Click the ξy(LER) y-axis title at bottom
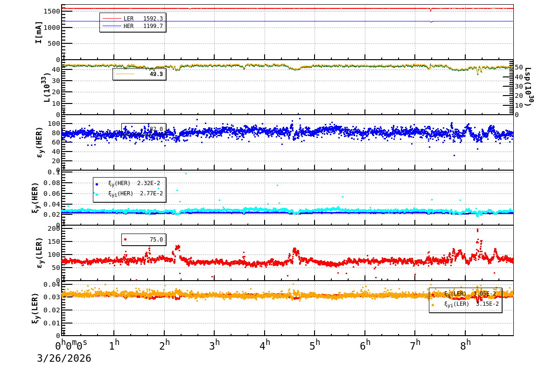 35,308
